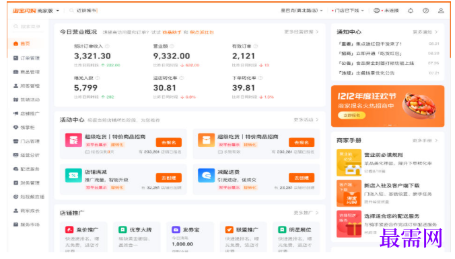
Task: Click the red 竞价推广 icon
Action: [69, 229]
